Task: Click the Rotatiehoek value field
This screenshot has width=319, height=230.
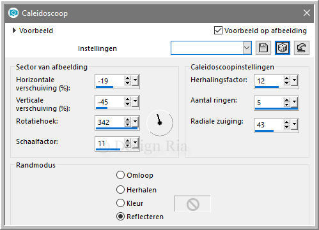Action: tap(109, 122)
